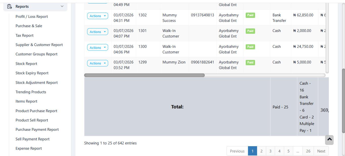Open Items Report
The width and height of the screenshot is (345, 156).
click(x=26, y=101)
